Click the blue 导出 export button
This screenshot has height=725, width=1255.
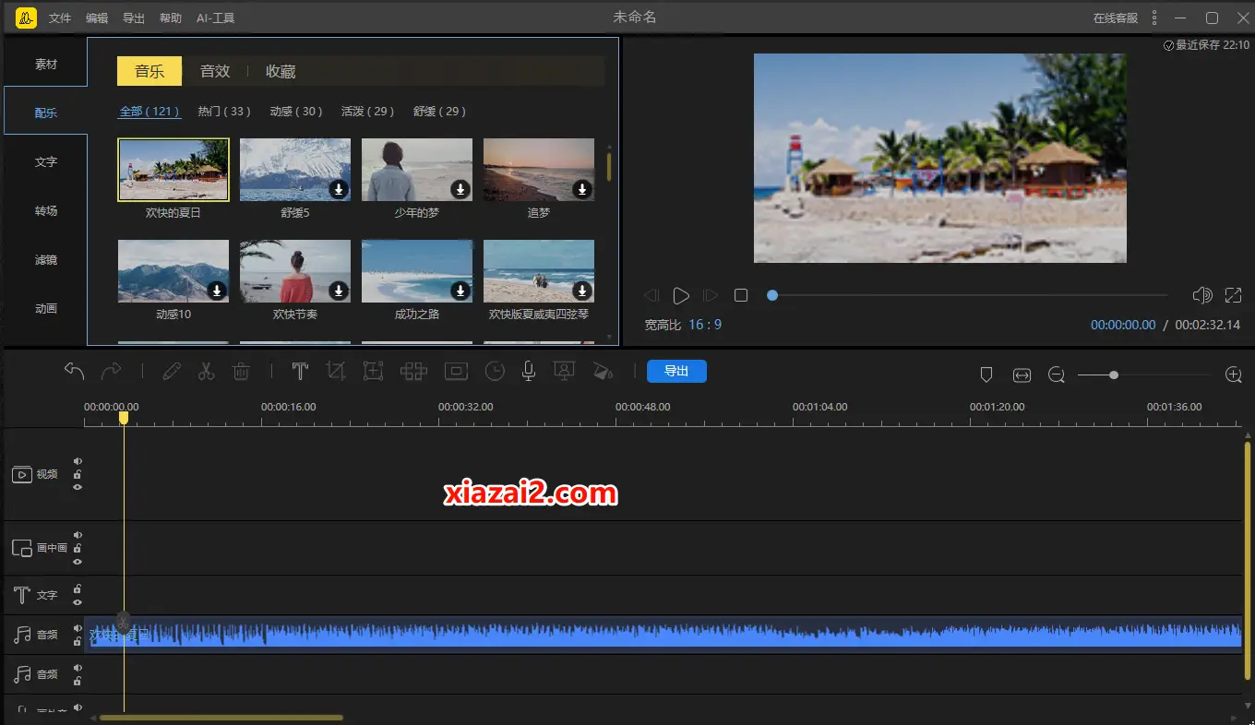click(x=676, y=371)
